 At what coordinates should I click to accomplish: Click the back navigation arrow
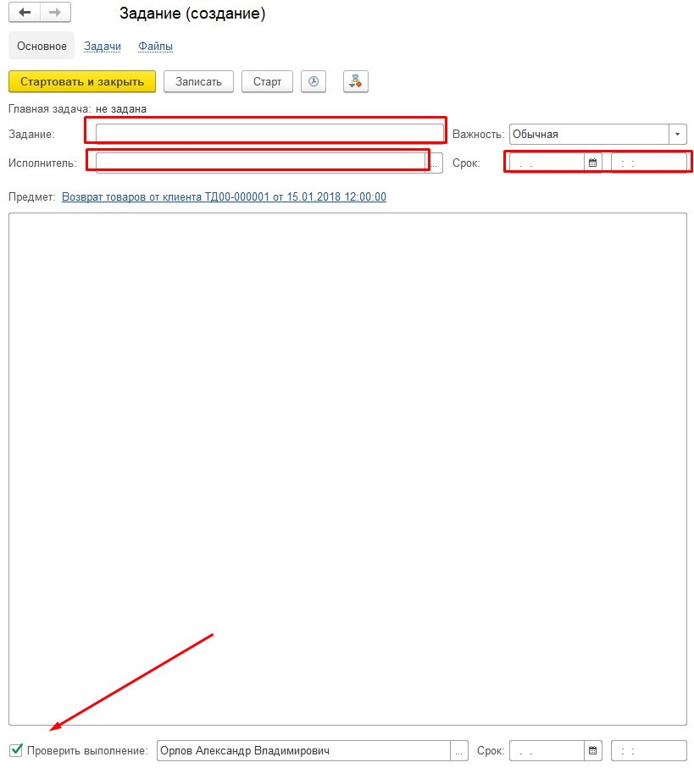pyautogui.click(x=25, y=13)
